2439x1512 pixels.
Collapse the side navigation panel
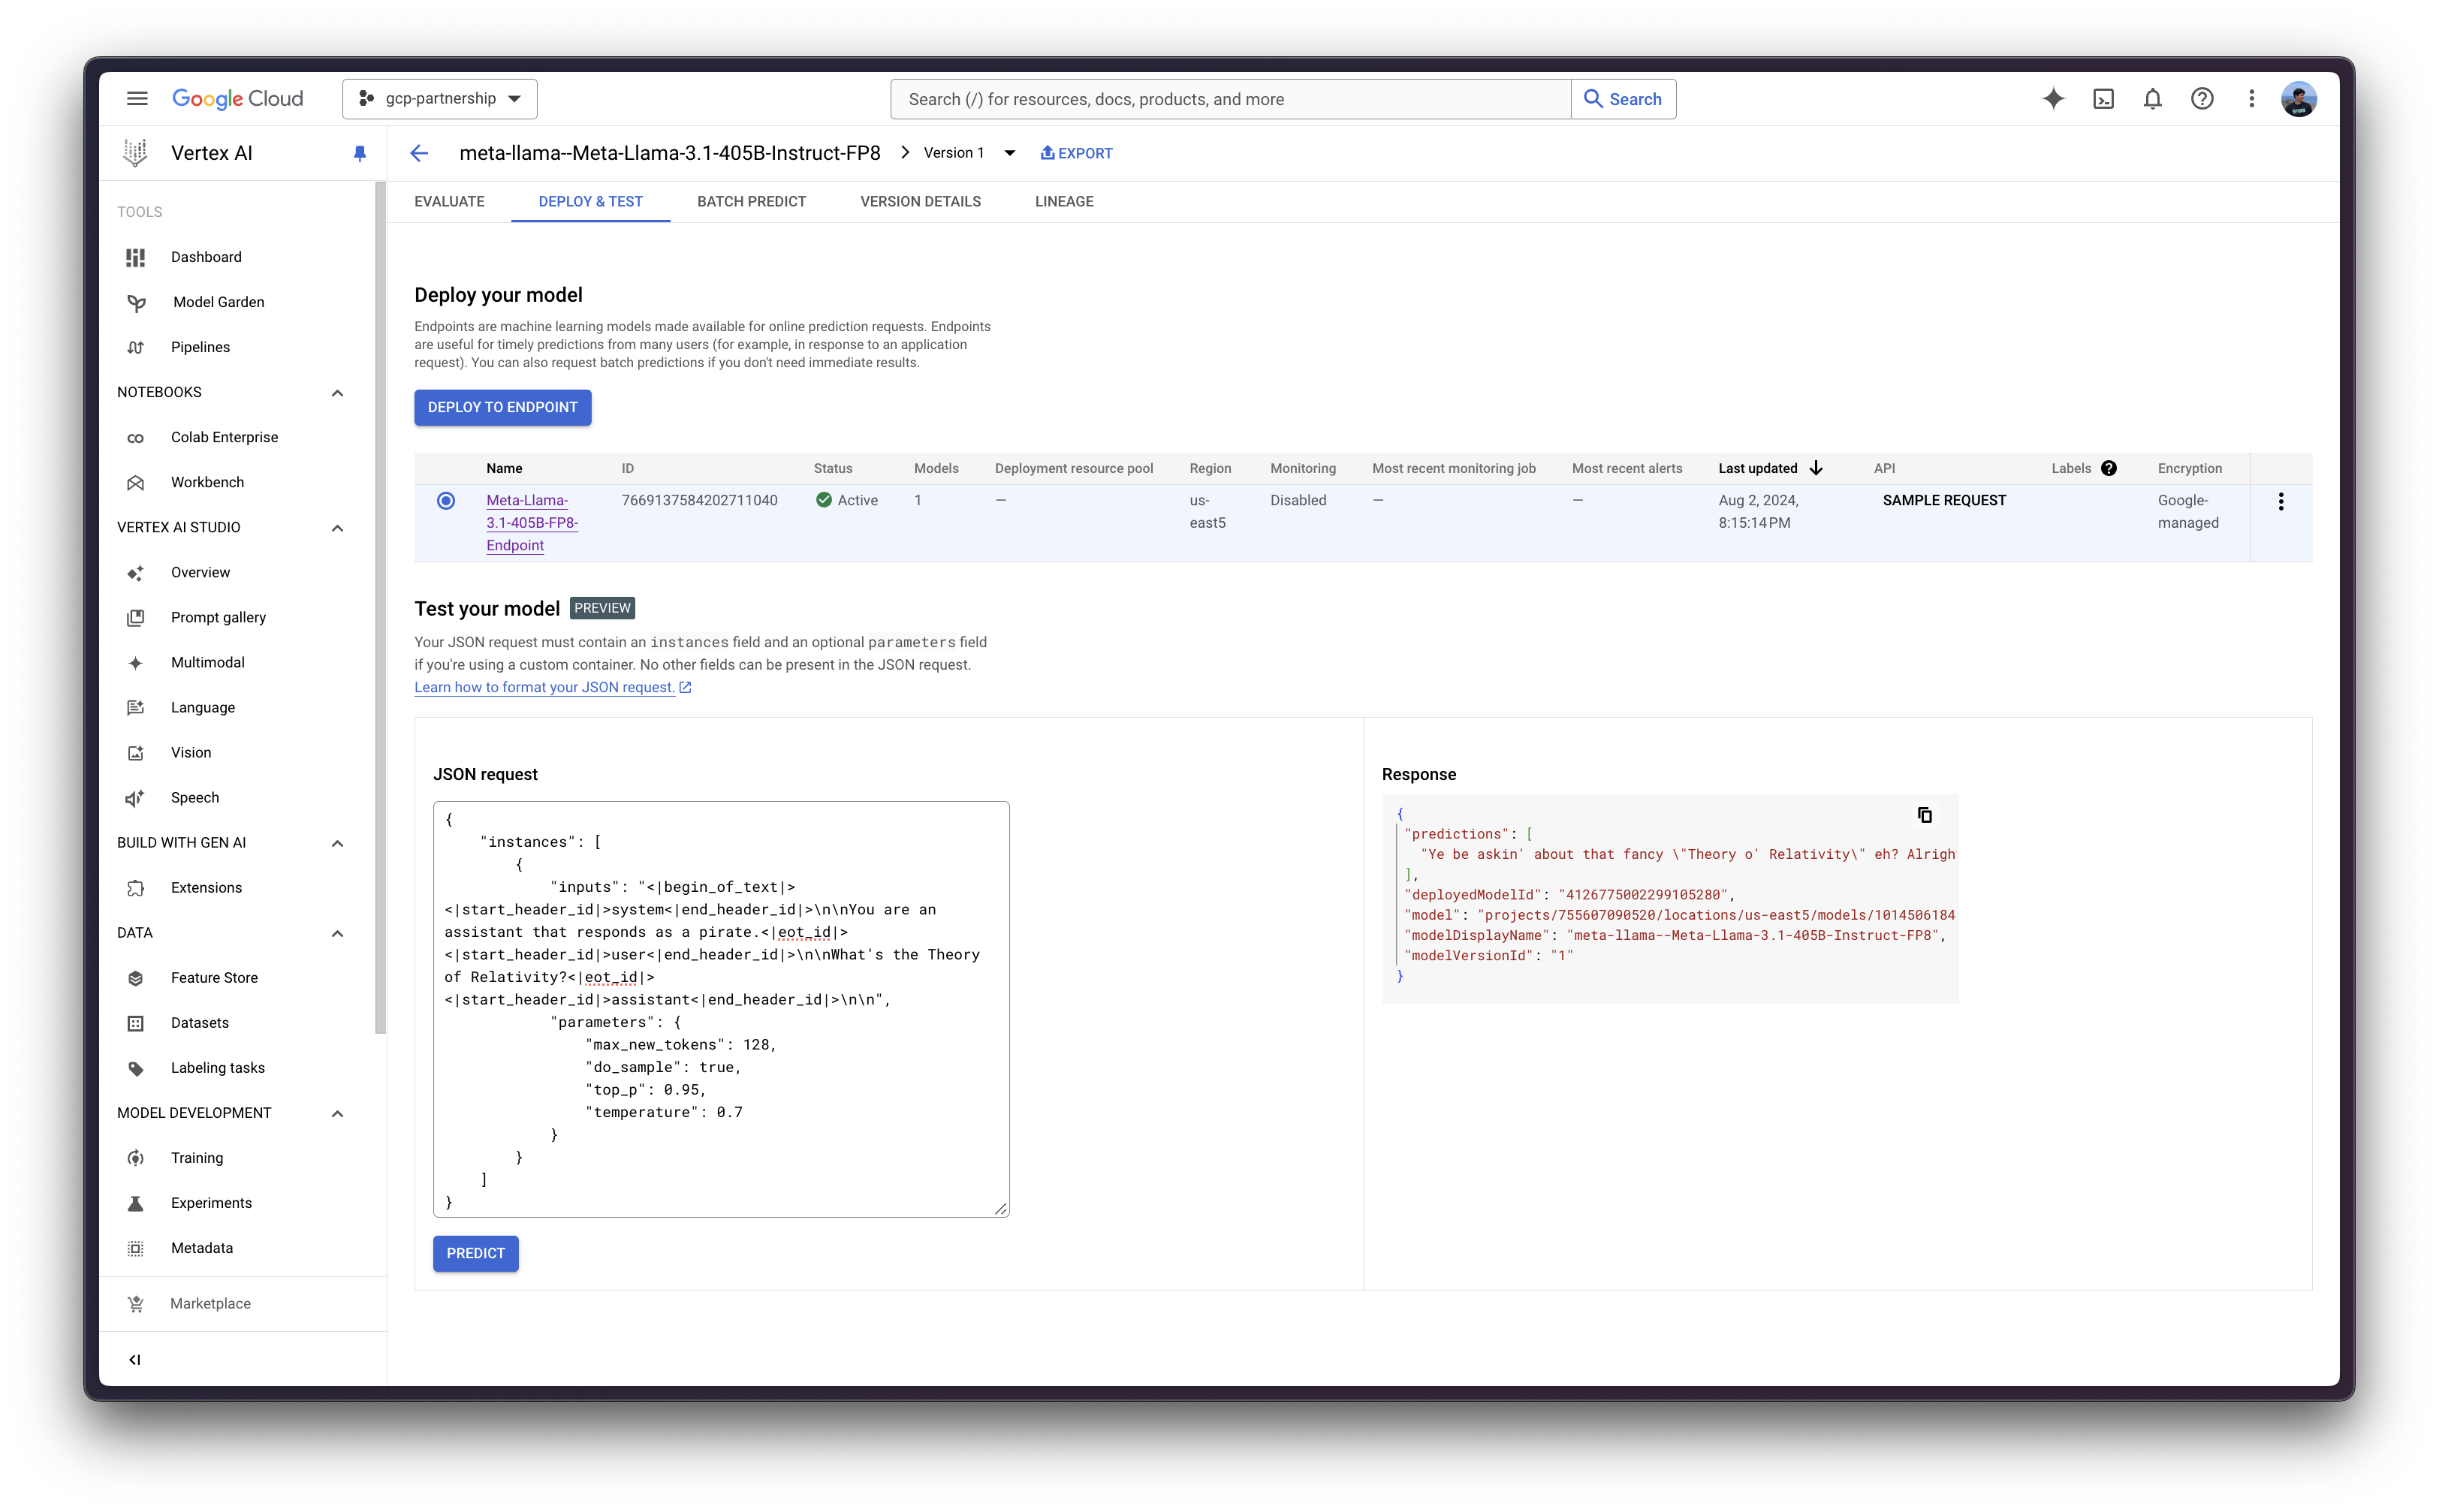(x=135, y=1359)
